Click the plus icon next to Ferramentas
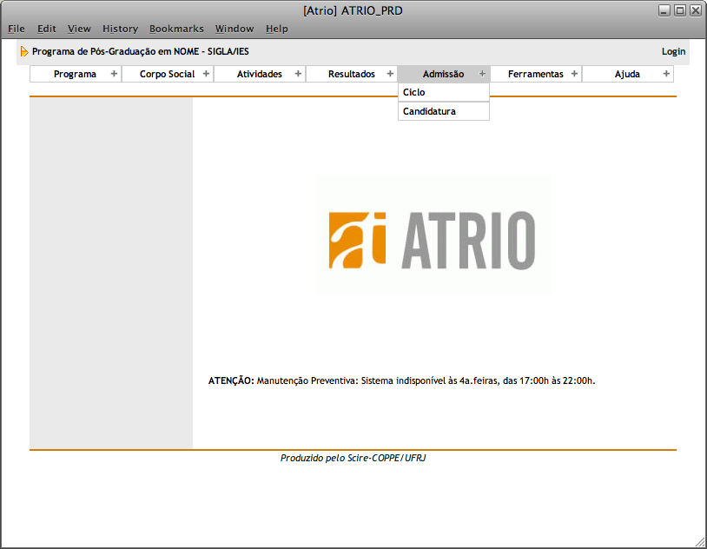Viewport: 707px width, 549px height. pos(574,74)
